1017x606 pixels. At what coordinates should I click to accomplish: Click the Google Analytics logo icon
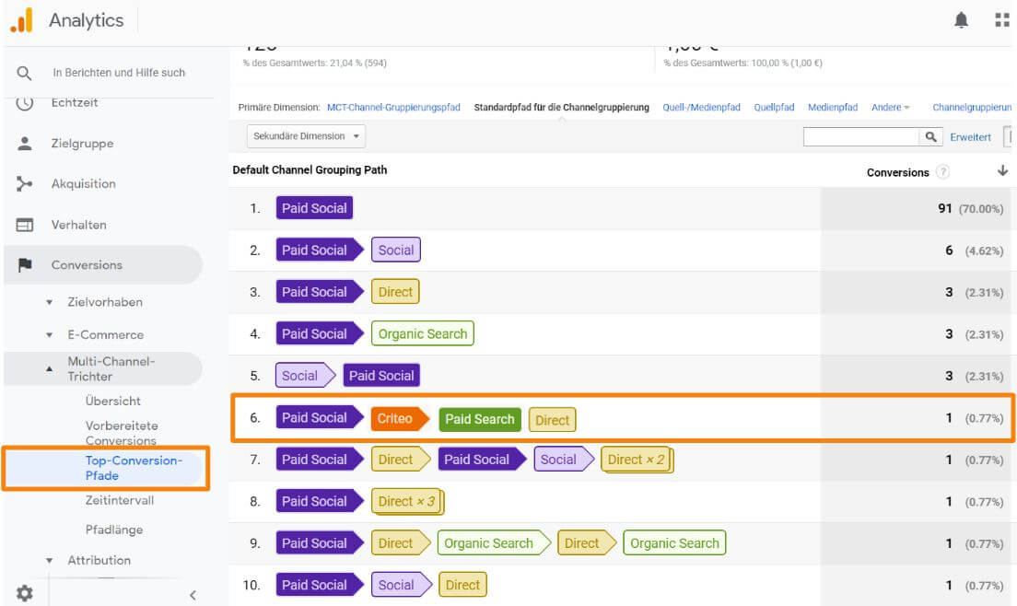[21, 20]
